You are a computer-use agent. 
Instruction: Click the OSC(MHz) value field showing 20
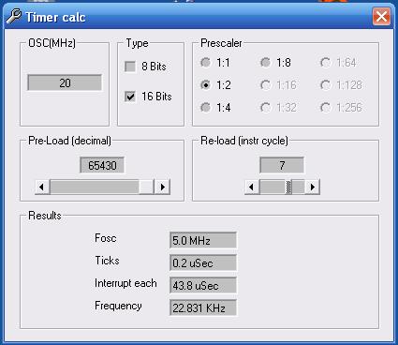pos(65,82)
